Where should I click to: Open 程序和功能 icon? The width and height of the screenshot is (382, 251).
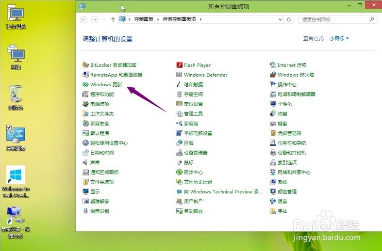85,94
